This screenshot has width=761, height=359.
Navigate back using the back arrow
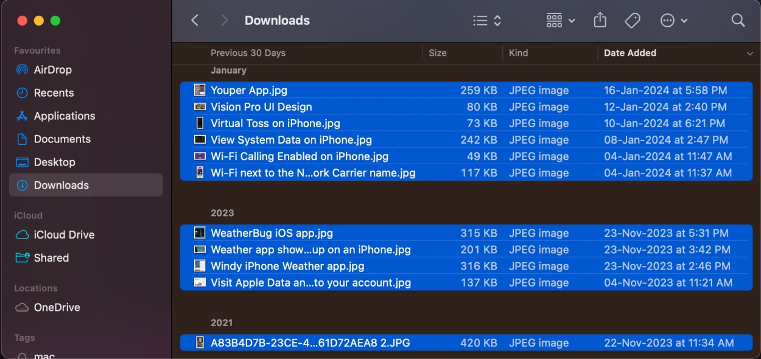coord(194,20)
